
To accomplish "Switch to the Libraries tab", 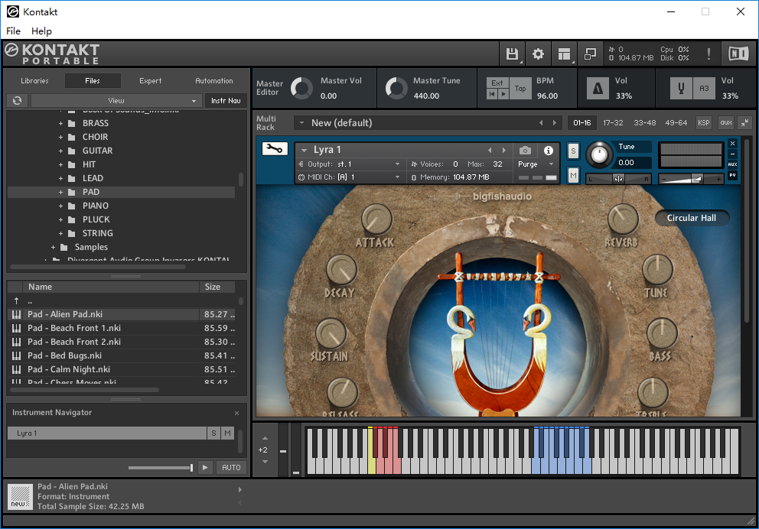I will [x=35, y=81].
